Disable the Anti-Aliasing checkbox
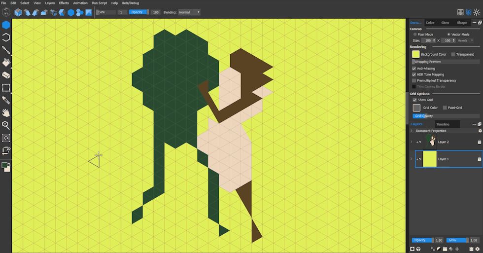Image resolution: width=483 pixels, height=253 pixels. click(x=414, y=69)
